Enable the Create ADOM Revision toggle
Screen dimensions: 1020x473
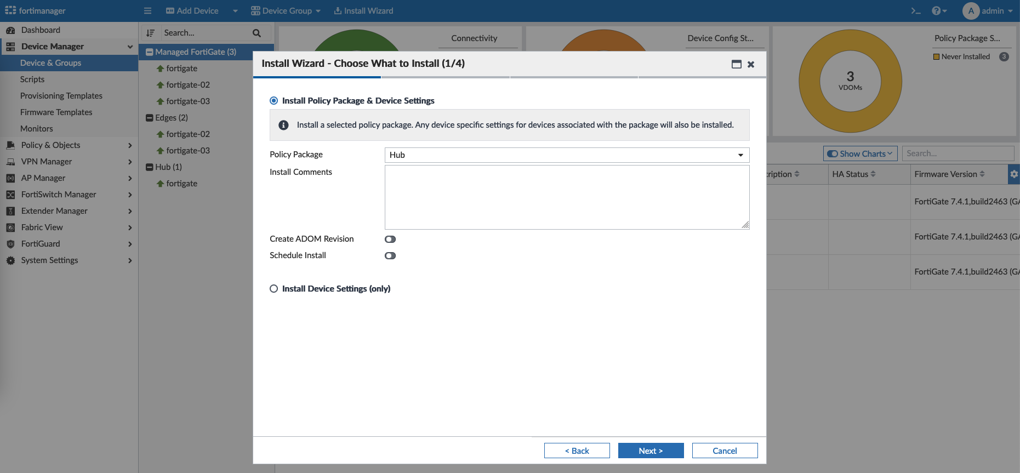tap(390, 239)
